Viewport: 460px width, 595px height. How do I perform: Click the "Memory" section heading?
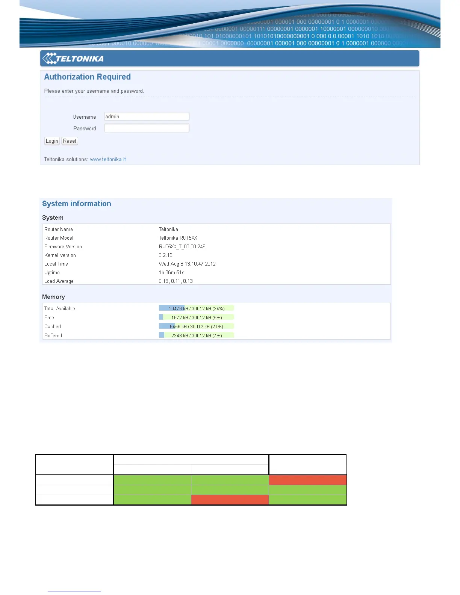(53, 297)
